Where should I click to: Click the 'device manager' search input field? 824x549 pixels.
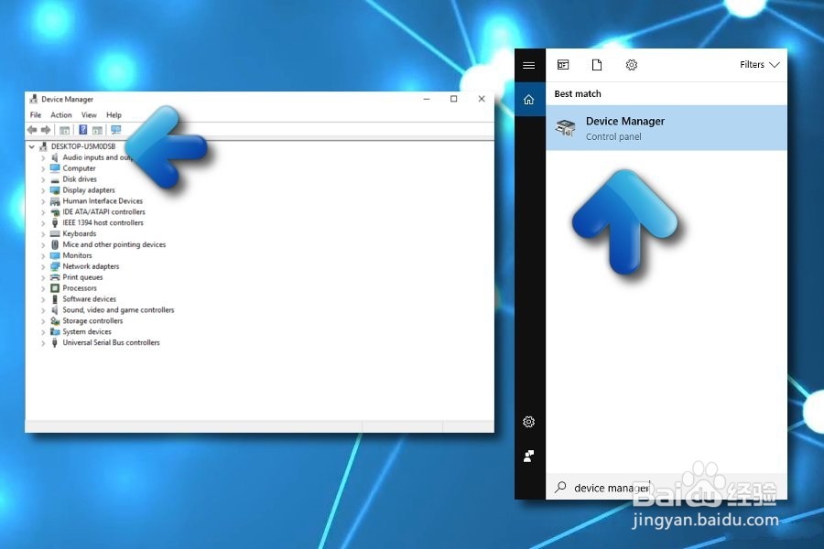667,488
